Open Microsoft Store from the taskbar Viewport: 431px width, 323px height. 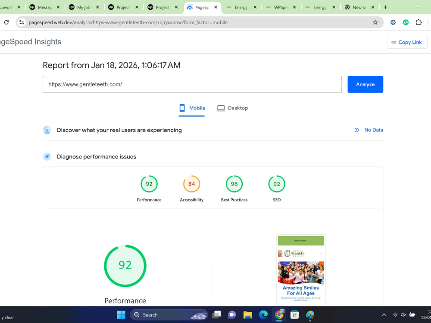click(x=294, y=315)
